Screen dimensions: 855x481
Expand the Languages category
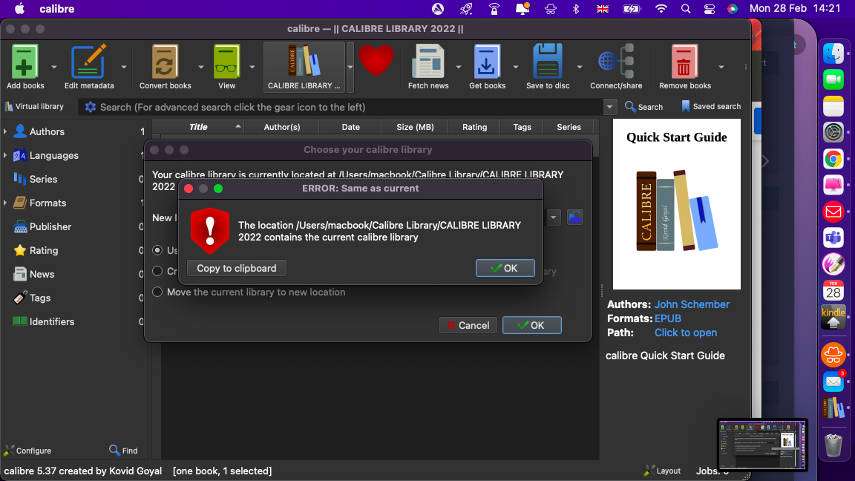[x=5, y=155]
